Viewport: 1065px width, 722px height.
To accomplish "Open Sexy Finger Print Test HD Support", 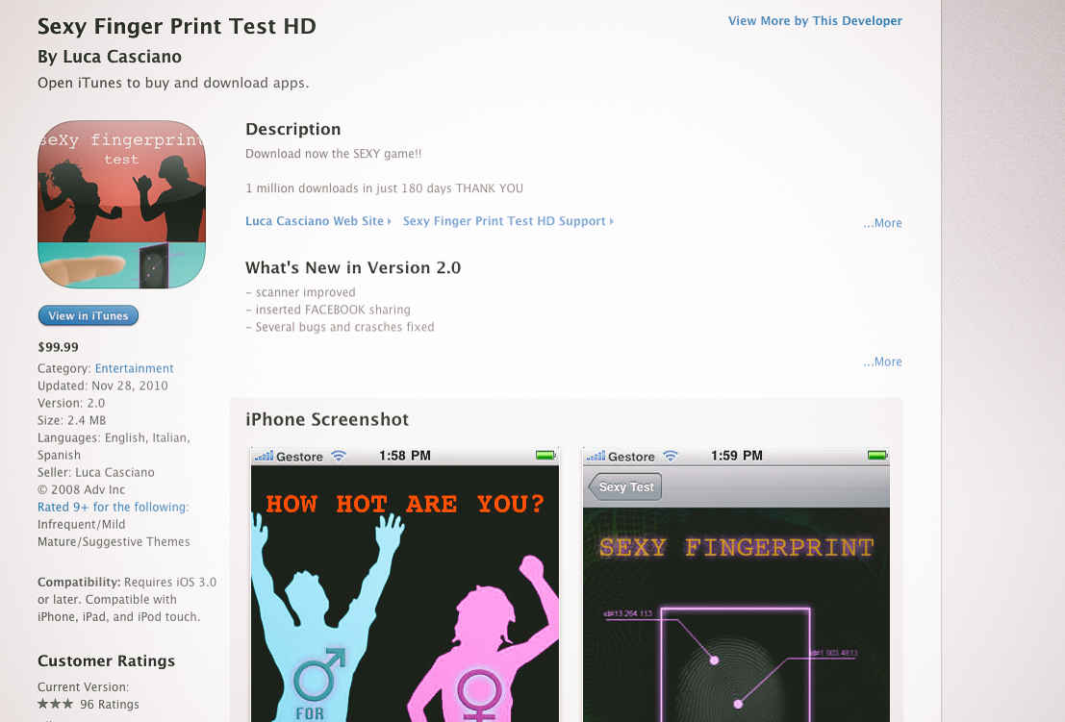I will [508, 221].
